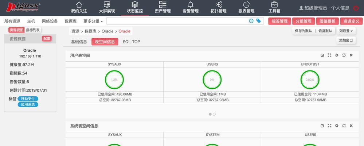Viewport: 364px width, 146px height.
Task: Click USERS 0% usage ring
Action: pos(212,80)
